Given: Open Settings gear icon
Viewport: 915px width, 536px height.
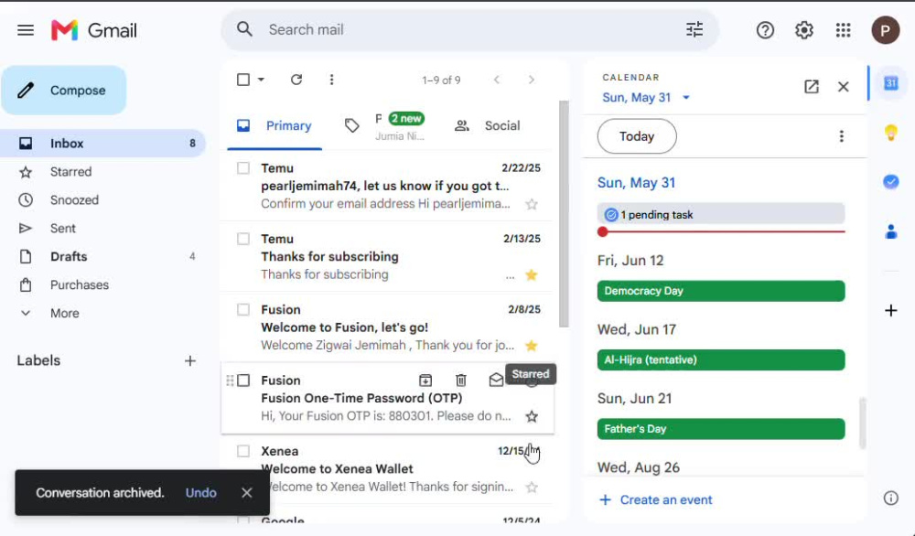Looking at the screenshot, I should [803, 30].
